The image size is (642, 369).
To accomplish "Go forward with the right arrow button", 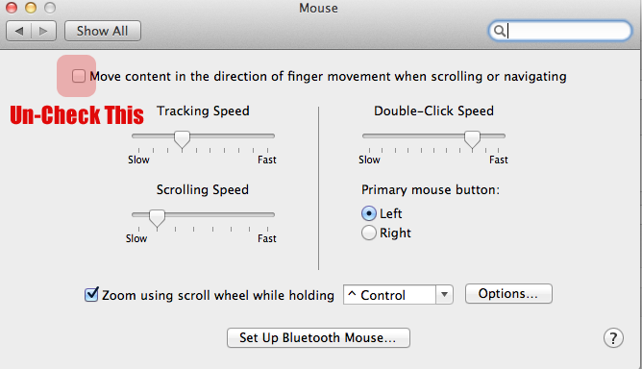I will 44,31.
